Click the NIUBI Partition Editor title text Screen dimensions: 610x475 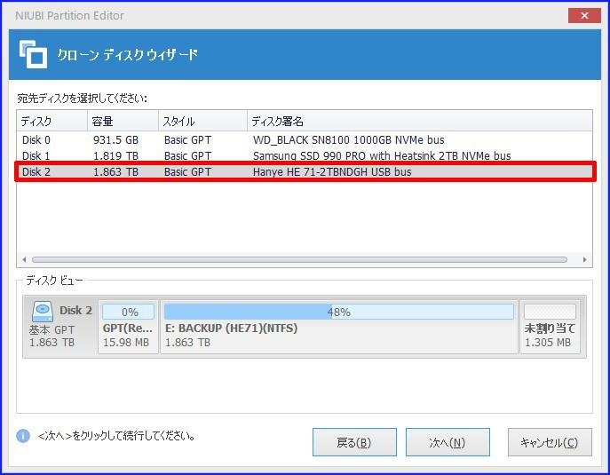69,16
